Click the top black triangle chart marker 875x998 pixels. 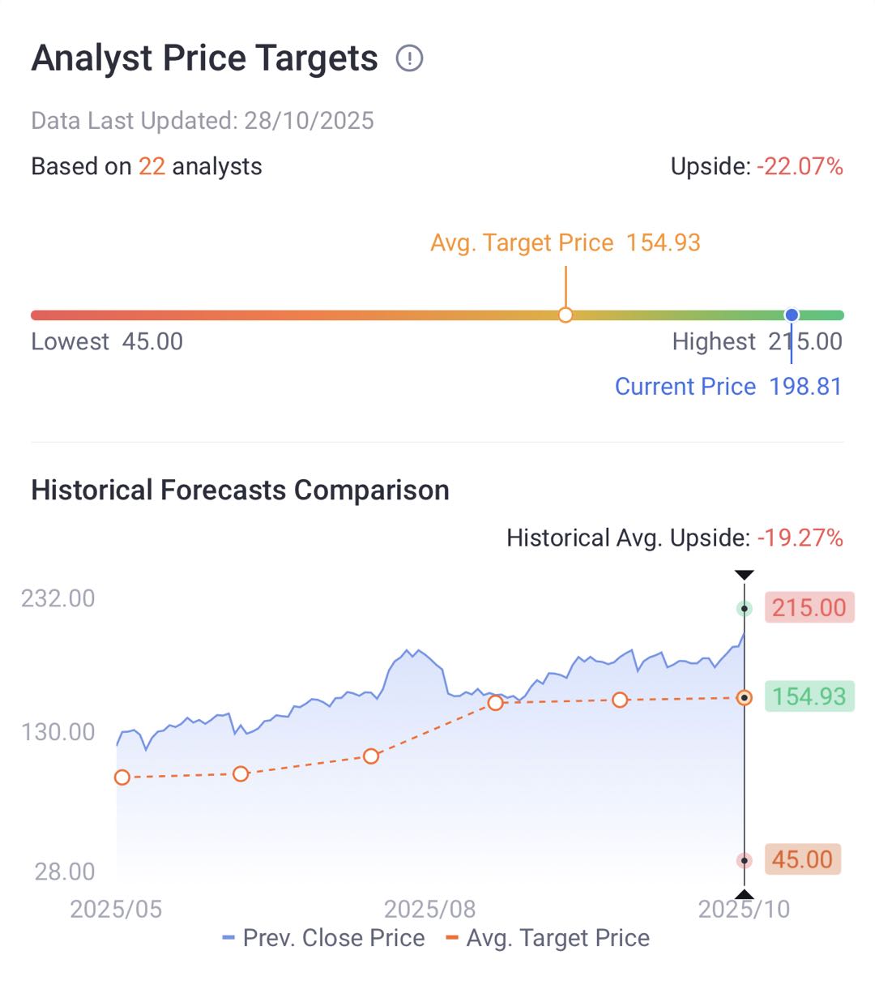(744, 575)
